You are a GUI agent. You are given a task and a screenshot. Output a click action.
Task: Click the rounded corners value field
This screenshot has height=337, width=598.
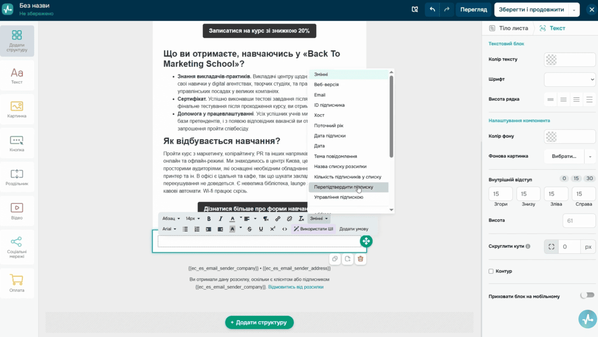coord(570,247)
